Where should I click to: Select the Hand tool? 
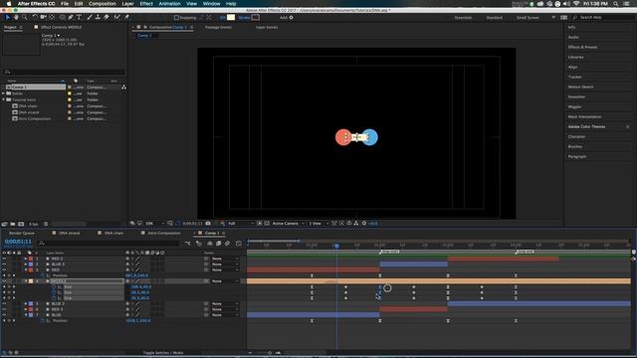[16, 18]
